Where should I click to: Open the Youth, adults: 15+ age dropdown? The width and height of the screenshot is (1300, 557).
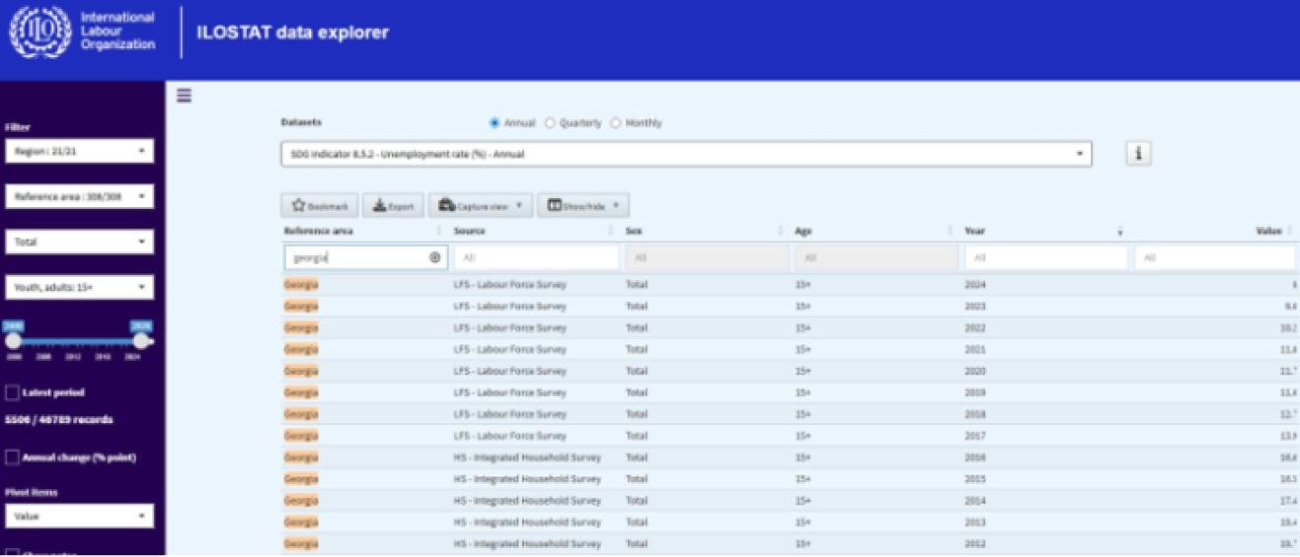[79, 288]
